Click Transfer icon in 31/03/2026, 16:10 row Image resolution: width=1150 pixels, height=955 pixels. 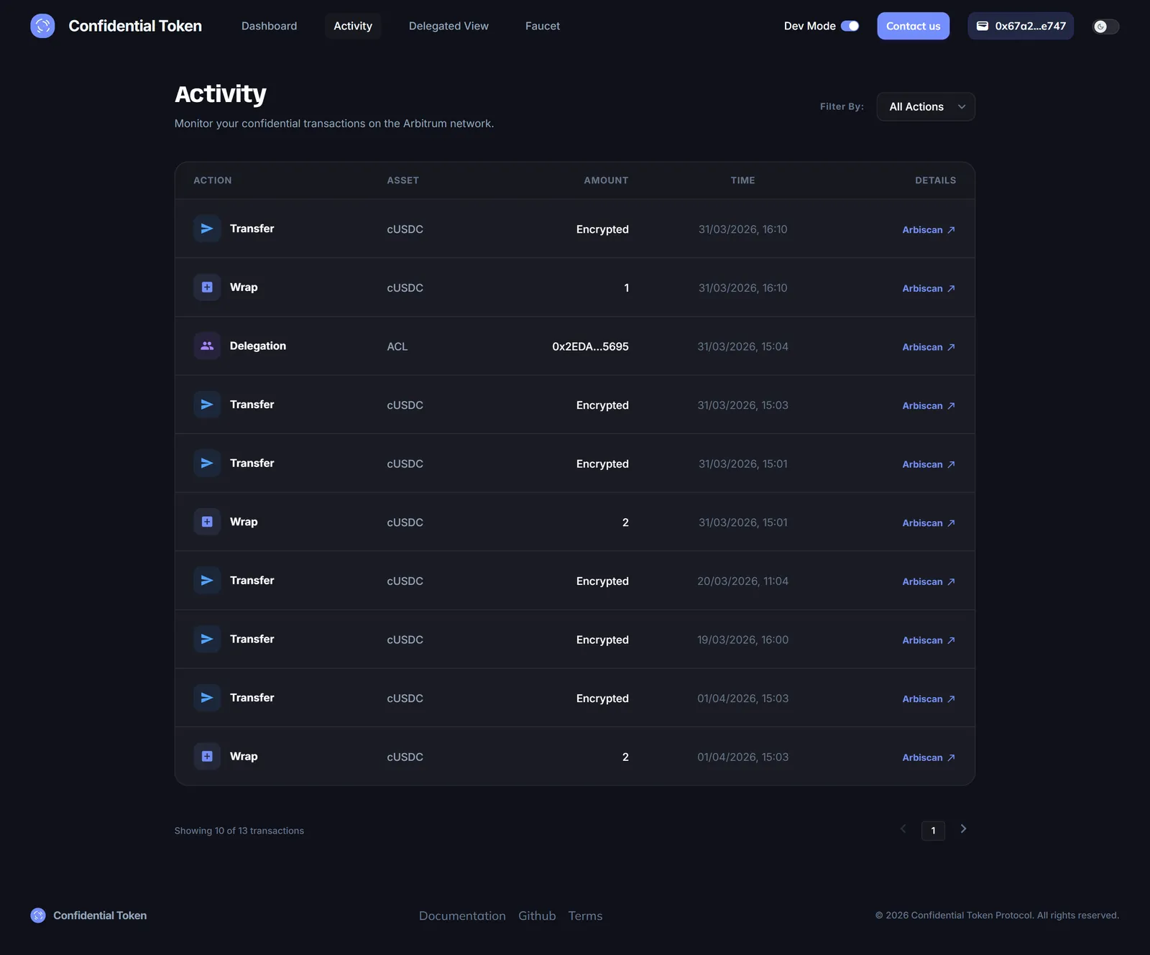pos(207,229)
